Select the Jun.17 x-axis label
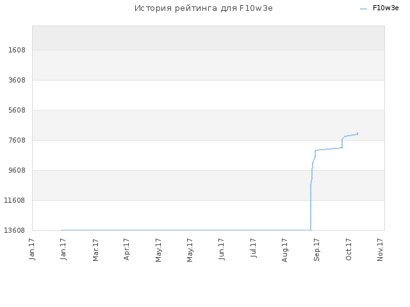 (x=222, y=249)
